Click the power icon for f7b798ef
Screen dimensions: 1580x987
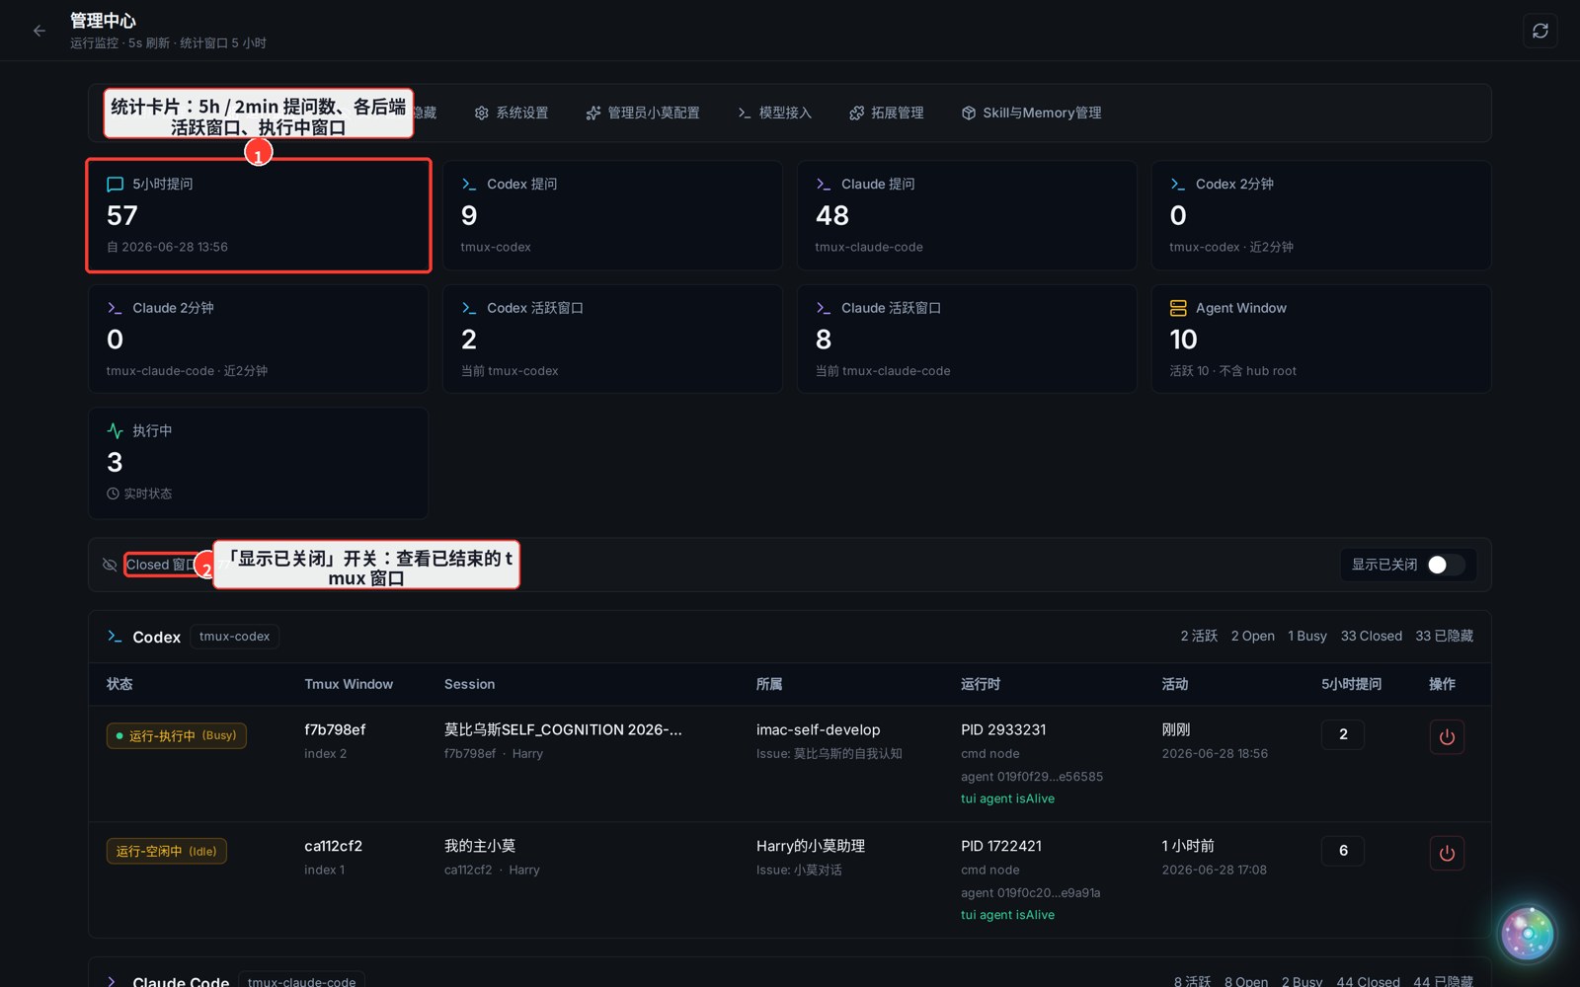(1447, 736)
